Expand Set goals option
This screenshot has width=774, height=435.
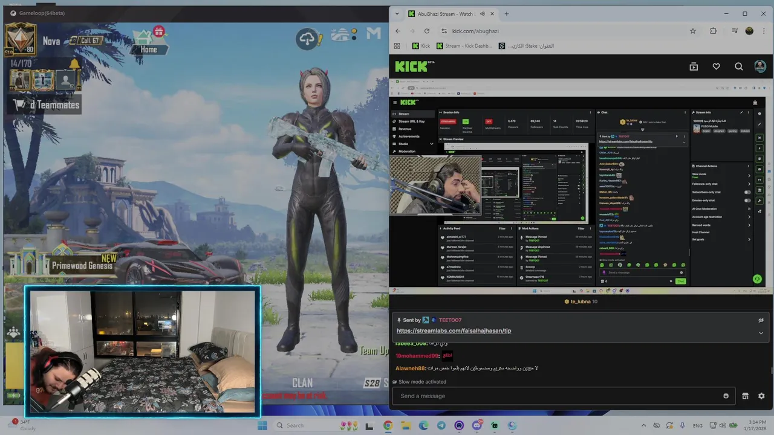coord(749,239)
